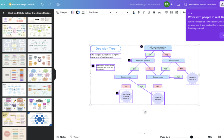The image size is (224, 140).
Task: Toggle bold formatting
Action: [139, 12]
